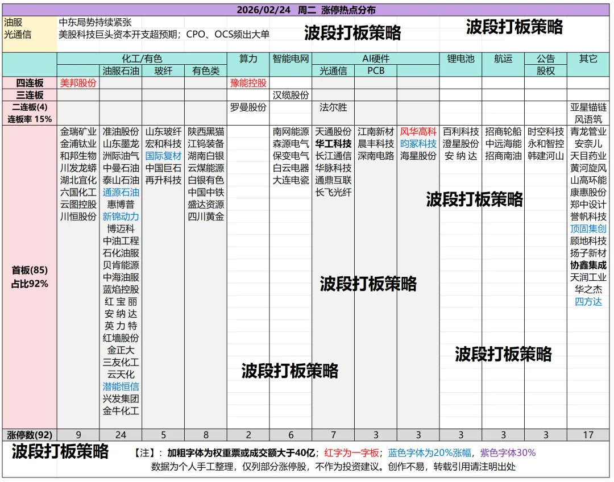Click the '油服石油' sub-header
The width and height of the screenshot is (614, 482).
click(121, 71)
